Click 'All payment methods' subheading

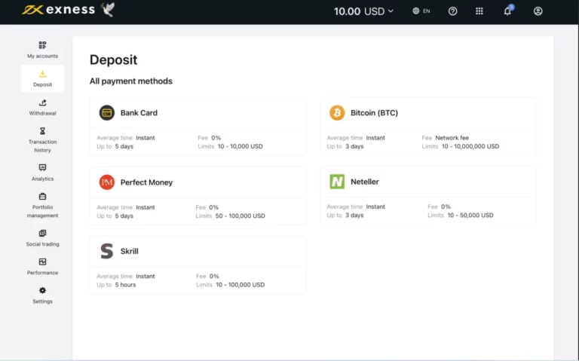pyautogui.click(x=130, y=81)
